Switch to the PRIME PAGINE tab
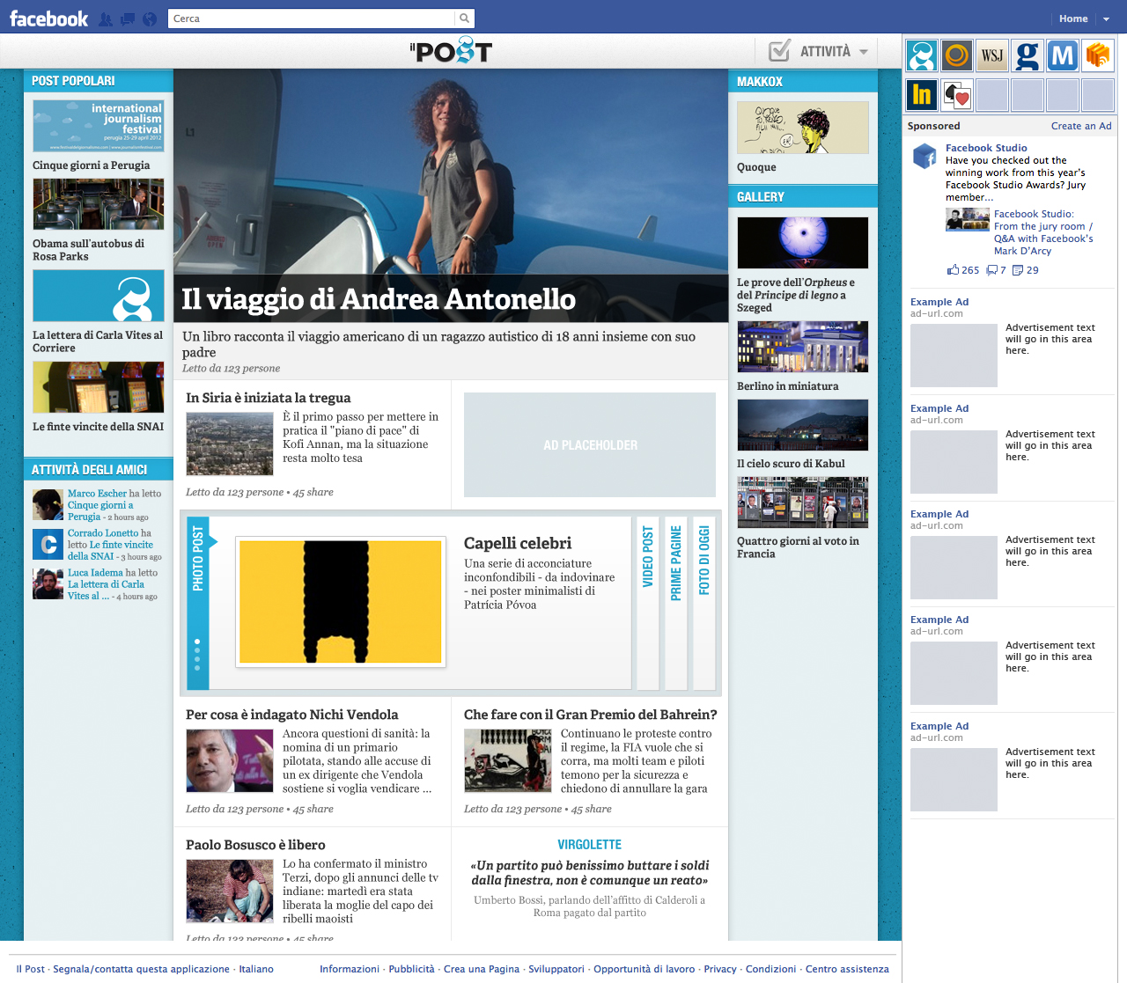The image size is (1127, 983). coord(676,602)
